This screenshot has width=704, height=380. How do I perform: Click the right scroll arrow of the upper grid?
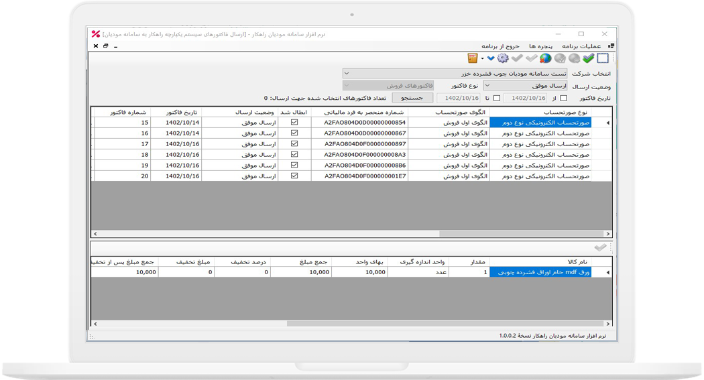(608, 234)
